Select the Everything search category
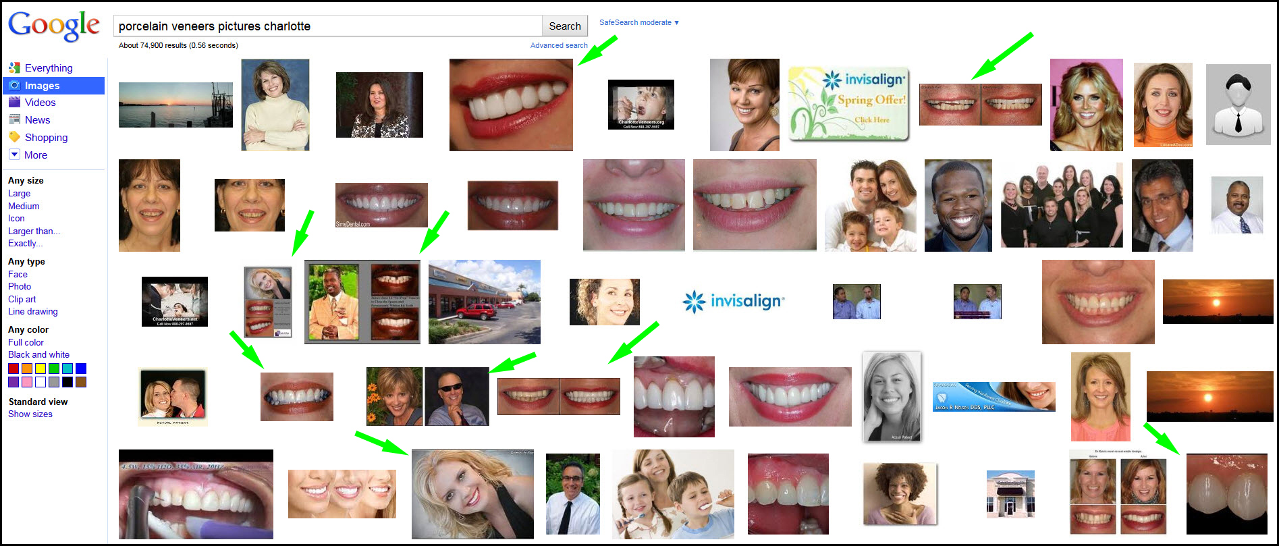The height and width of the screenshot is (546, 1279). tap(49, 68)
